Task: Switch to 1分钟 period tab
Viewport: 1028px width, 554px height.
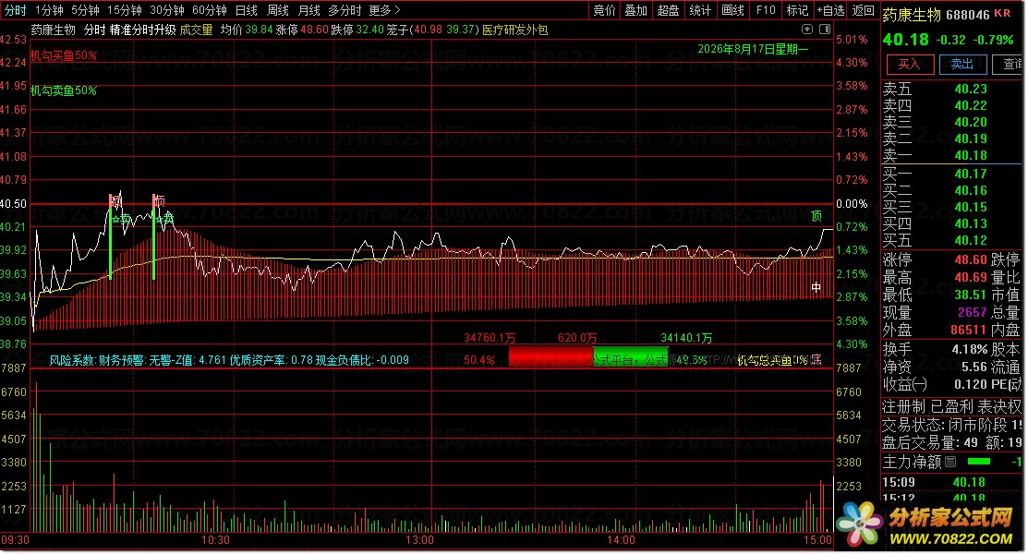Action: 49,10
